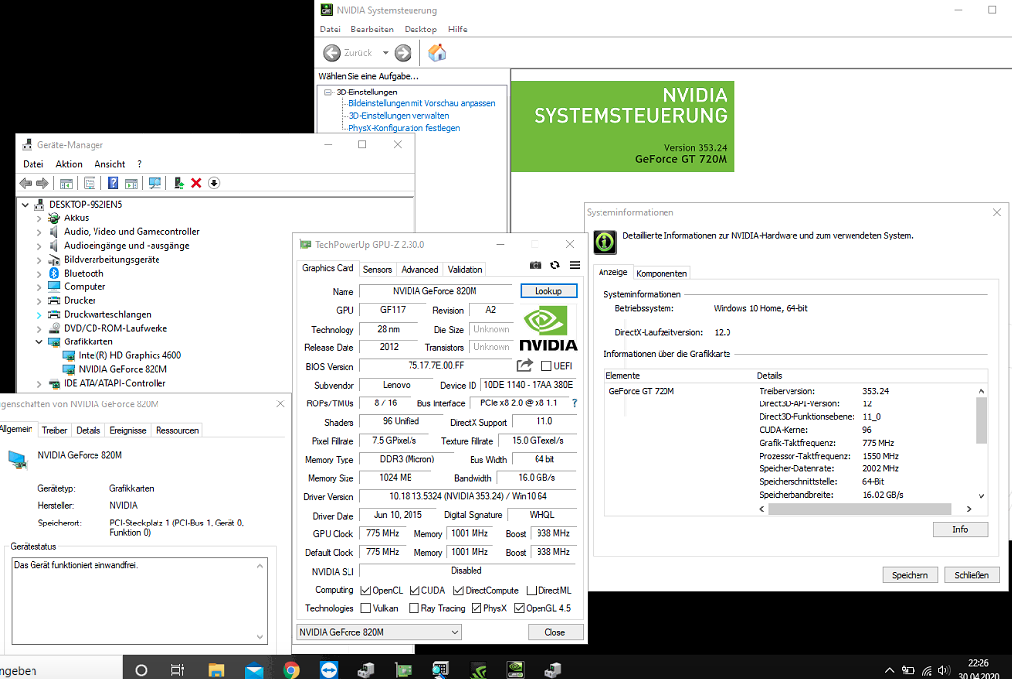Click the Close button in GPU-Z
Viewport: 1012px width, 679px height.
click(x=555, y=632)
